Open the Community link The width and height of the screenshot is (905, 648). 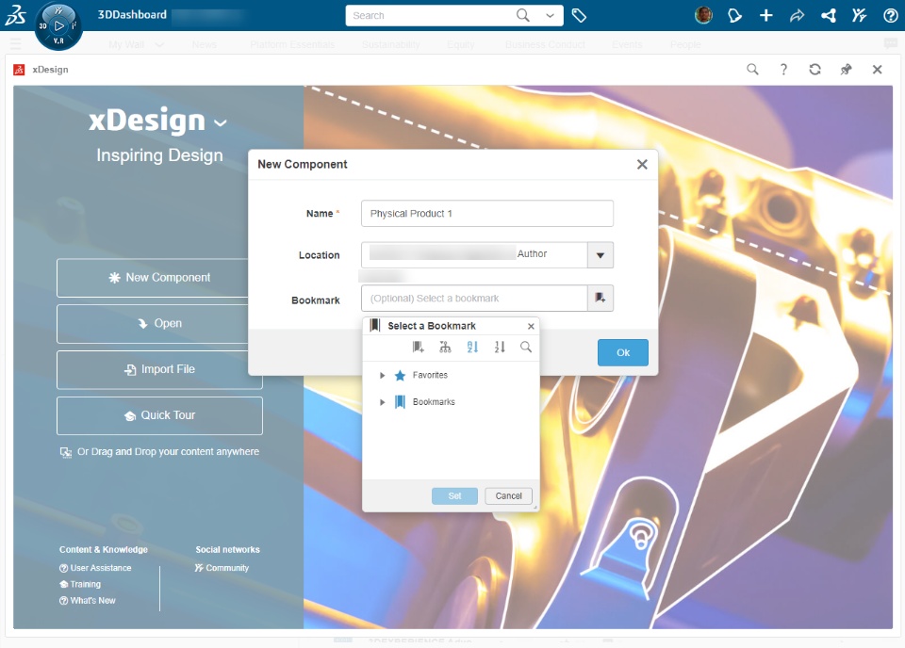222,568
